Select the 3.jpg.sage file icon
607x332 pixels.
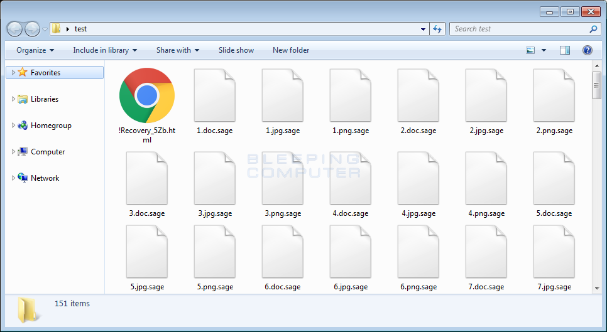click(x=215, y=178)
